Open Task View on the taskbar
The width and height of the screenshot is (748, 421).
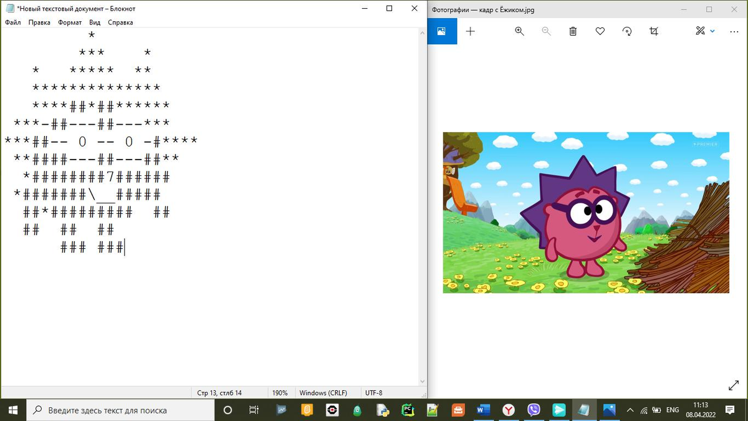click(x=254, y=410)
